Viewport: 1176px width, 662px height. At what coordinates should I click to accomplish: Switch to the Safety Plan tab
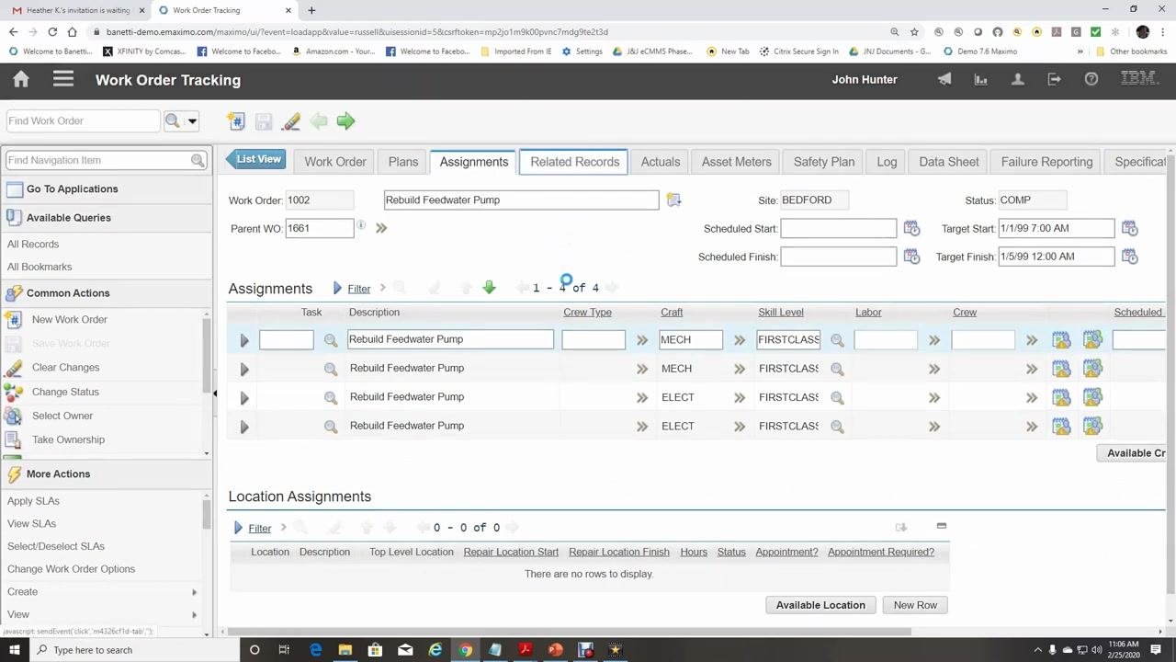click(824, 162)
